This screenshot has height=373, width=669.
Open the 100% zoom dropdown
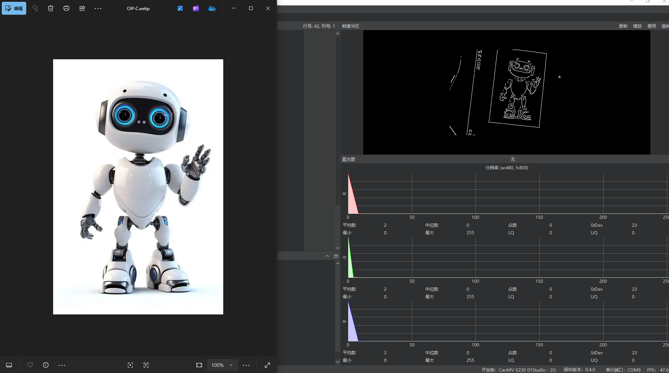point(223,365)
